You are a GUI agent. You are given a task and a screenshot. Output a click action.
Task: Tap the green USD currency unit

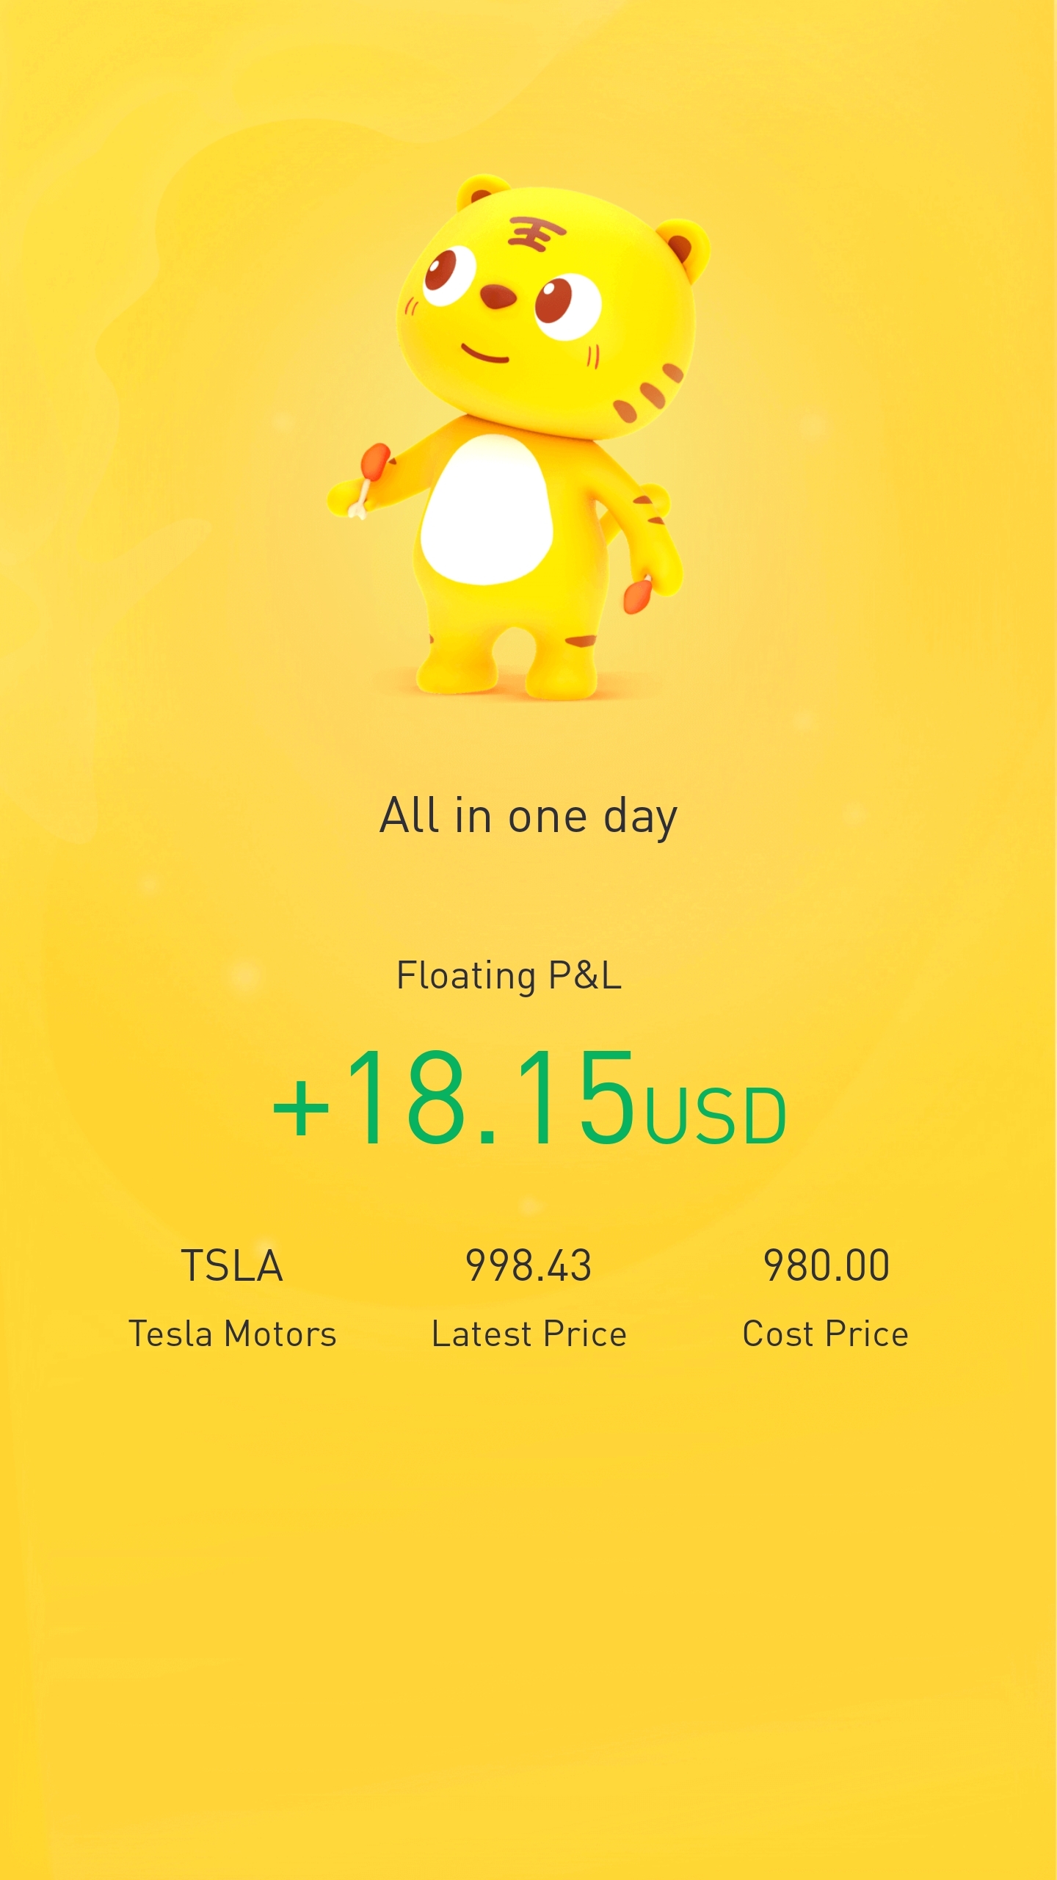[715, 1116]
